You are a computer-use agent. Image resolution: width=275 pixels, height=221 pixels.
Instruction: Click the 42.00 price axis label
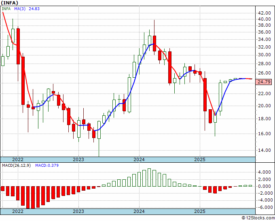(x=264, y=13)
